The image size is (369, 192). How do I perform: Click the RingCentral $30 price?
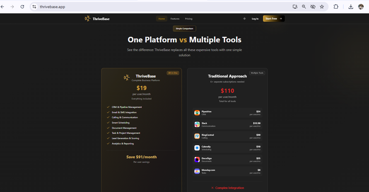point(258,135)
